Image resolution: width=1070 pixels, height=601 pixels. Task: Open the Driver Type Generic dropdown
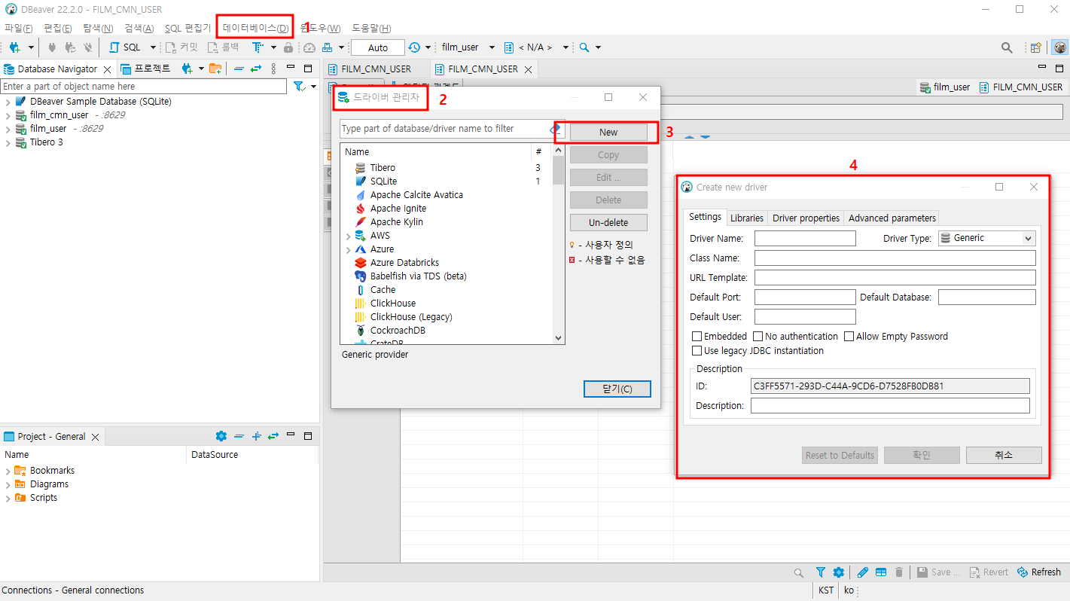(x=987, y=238)
